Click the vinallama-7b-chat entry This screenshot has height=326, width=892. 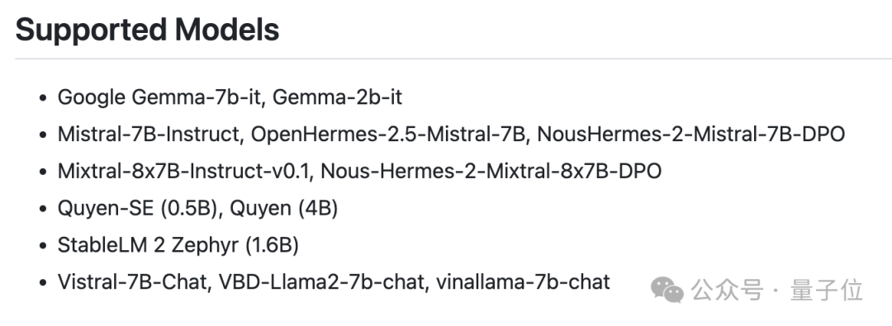click(523, 282)
